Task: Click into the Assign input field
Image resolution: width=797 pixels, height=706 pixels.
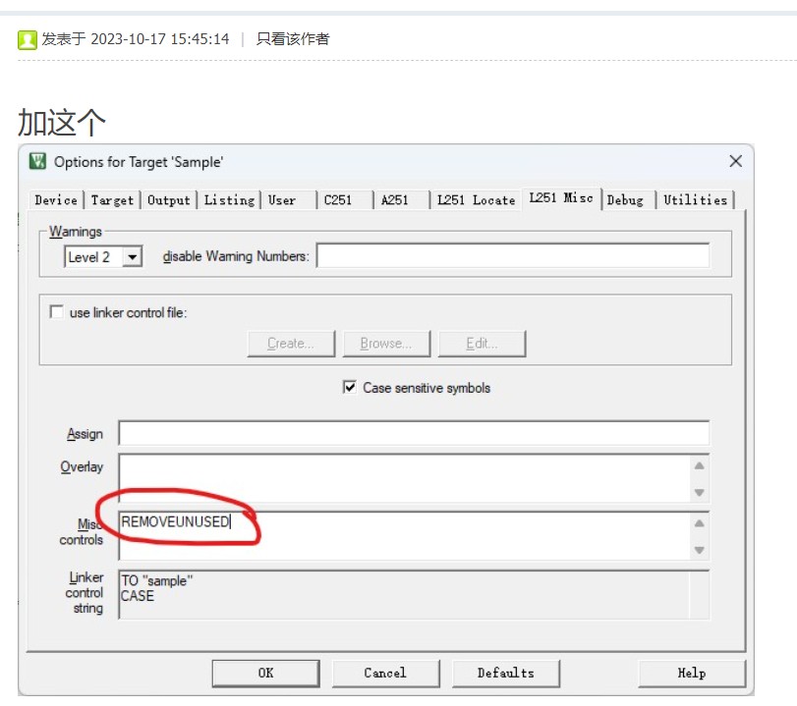Action: [413, 433]
